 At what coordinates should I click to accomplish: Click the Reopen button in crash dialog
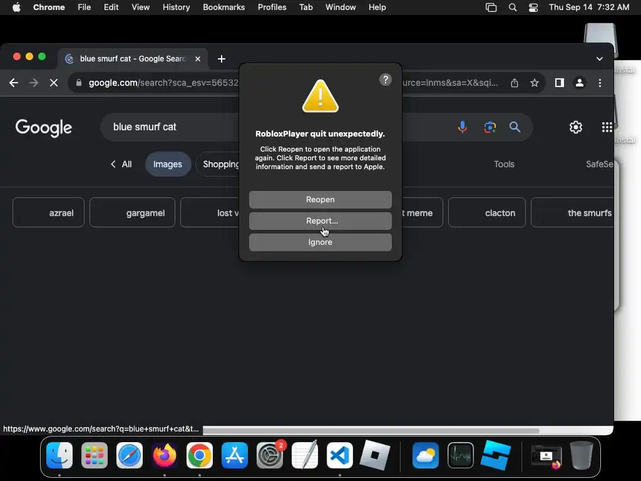(320, 200)
